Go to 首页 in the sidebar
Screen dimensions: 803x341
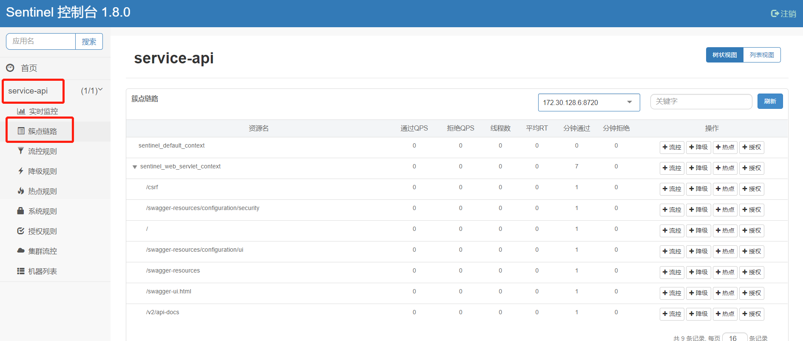(x=29, y=68)
